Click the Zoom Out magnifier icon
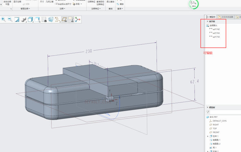The image size is (241, 152). tap(10, 20)
